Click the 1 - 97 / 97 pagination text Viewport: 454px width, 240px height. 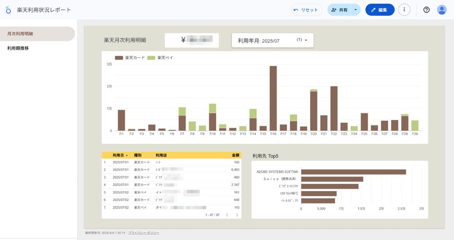click(212, 215)
